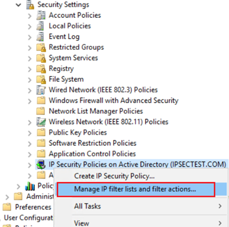Expand the Restricted Groups node
Image resolution: width=229 pixels, height=227 pixels.
[30, 48]
